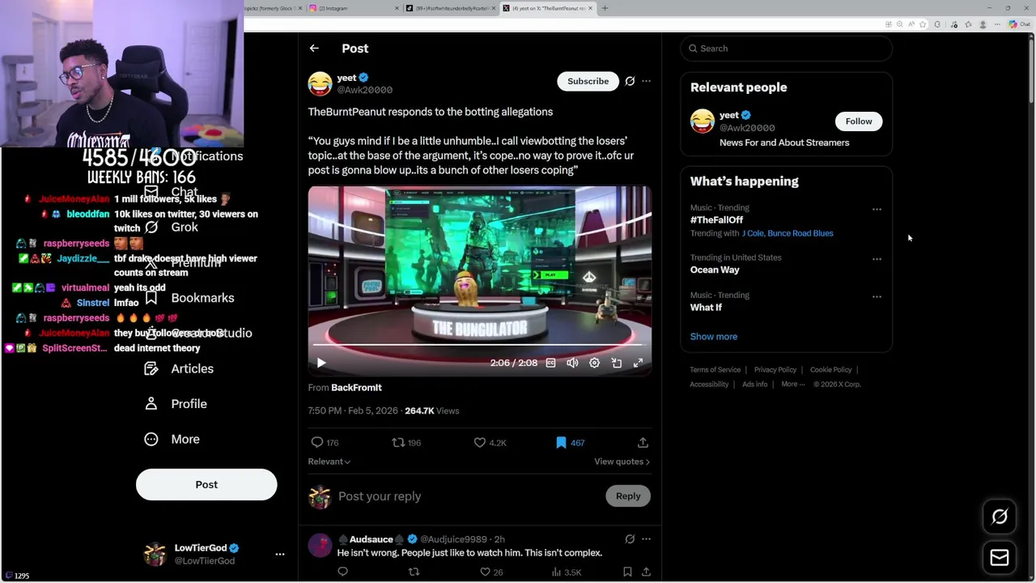1036x583 pixels.
Task: Repost Audsauce's comment
Action: pos(414,572)
